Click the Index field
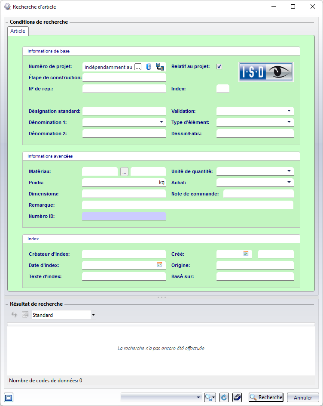The image size is (323, 406). 223,89
